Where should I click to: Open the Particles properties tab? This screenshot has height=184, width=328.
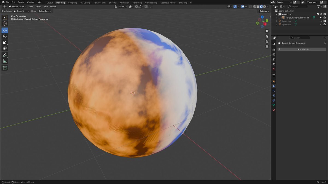274,91
